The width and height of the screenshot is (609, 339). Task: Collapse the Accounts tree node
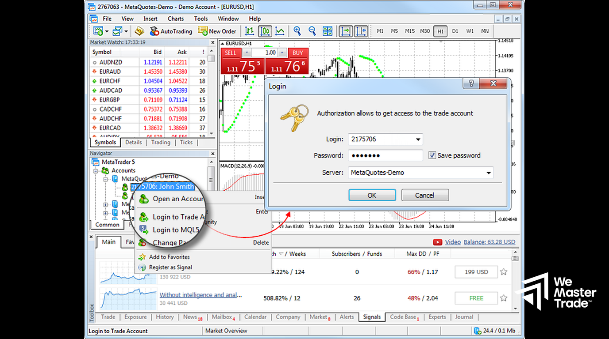pyautogui.click(x=95, y=170)
